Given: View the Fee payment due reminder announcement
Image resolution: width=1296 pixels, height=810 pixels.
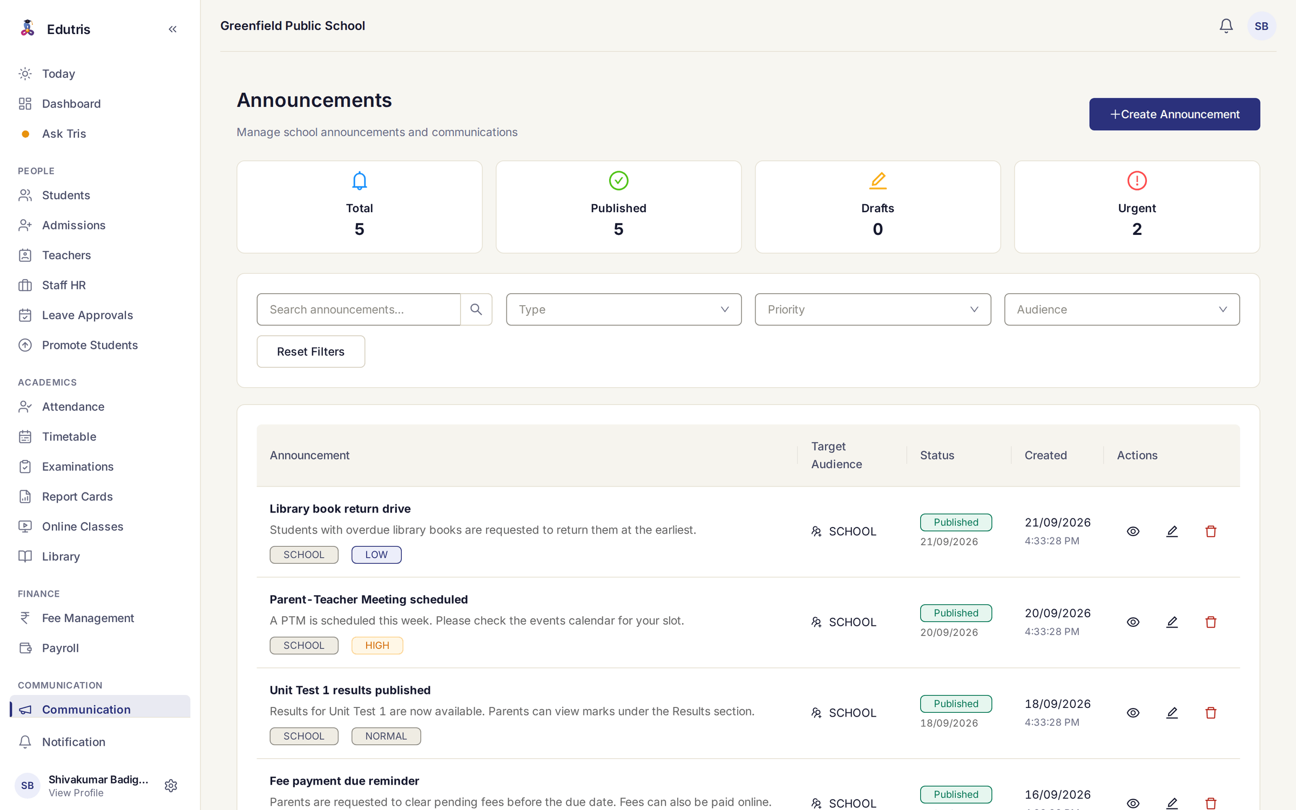Looking at the screenshot, I should (x=1133, y=803).
